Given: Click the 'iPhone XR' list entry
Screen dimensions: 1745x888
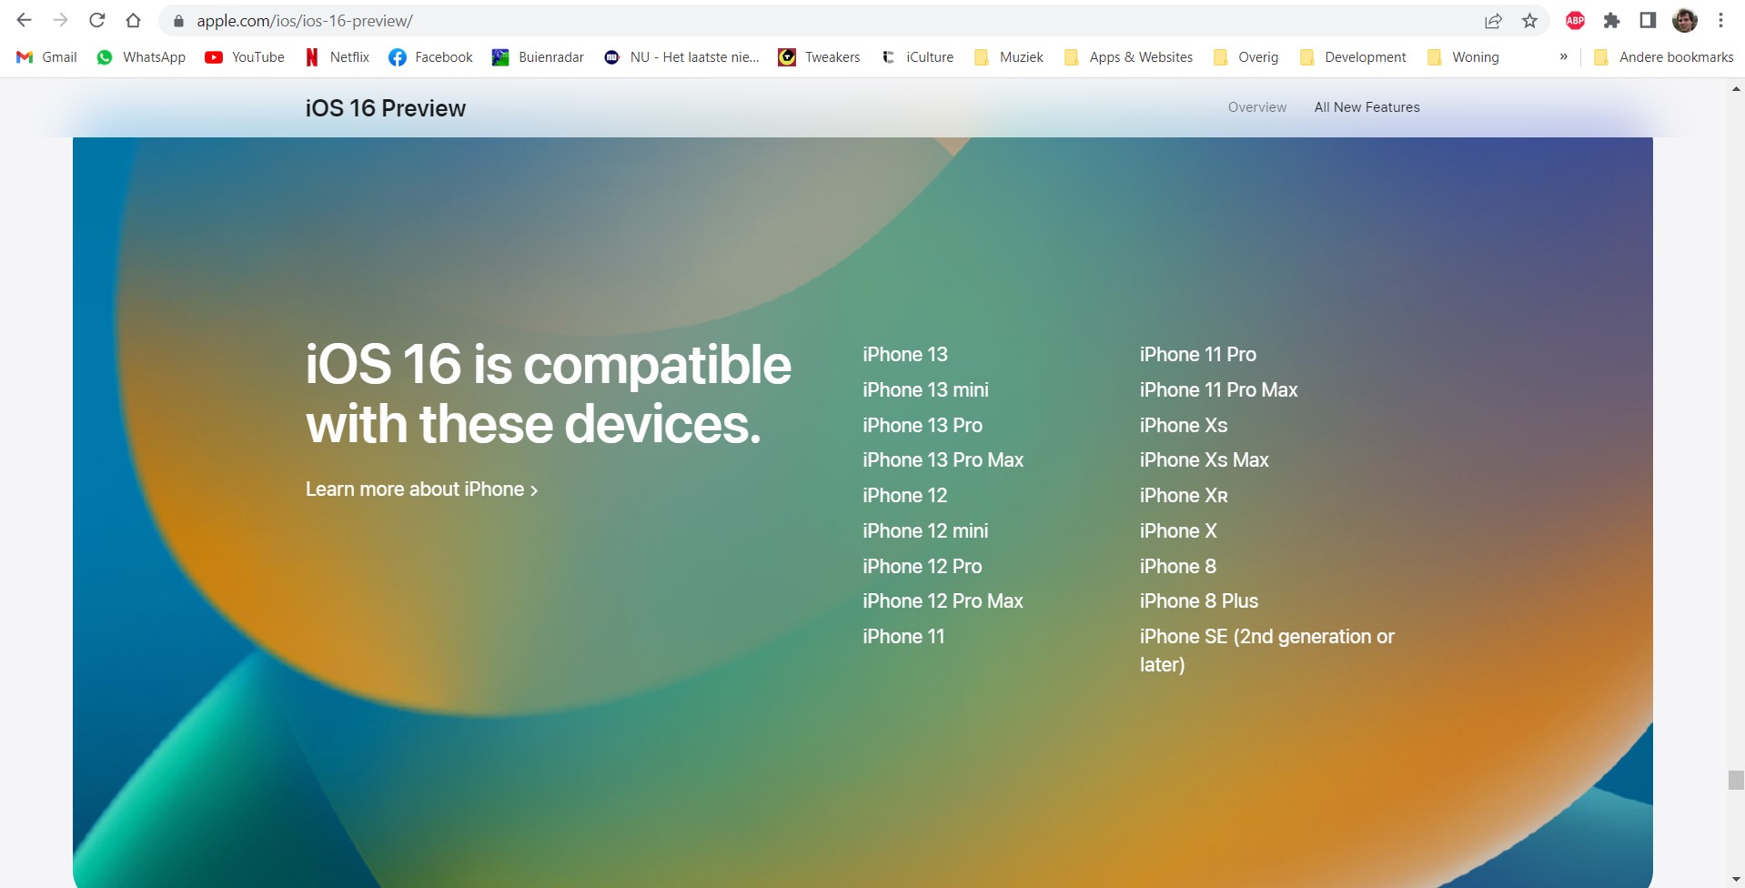Looking at the screenshot, I should (1184, 496).
